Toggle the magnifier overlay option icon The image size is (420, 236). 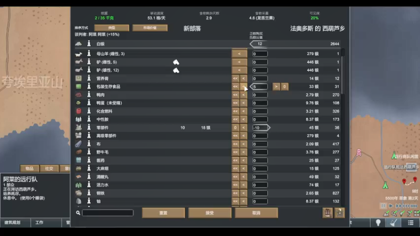pos(394,213)
